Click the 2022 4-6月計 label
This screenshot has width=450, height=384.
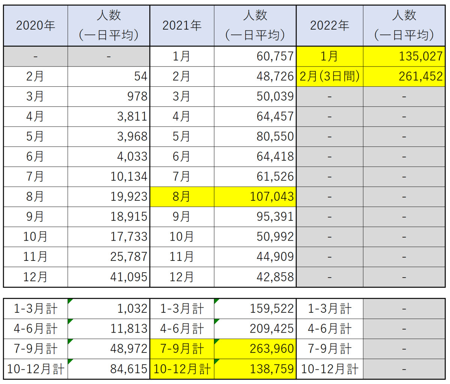click(x=330, y=329)
